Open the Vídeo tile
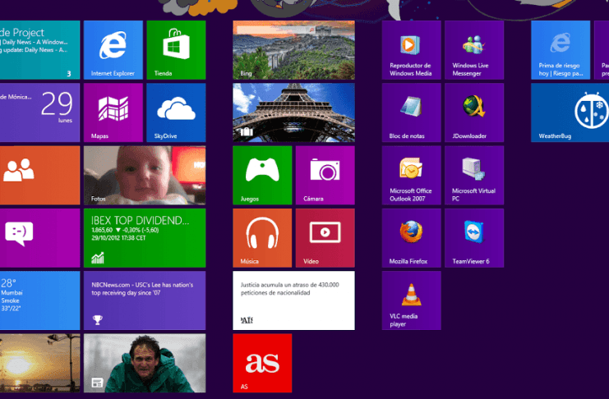Viewport: 609px width, 399px height. tap(325, 238)
